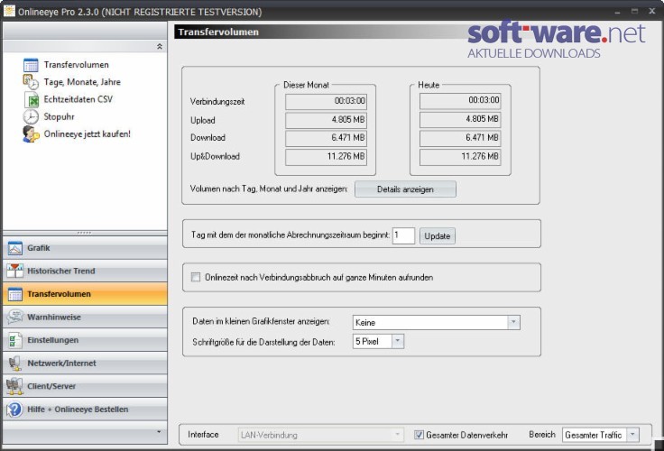
Task: Click the Netzwerk/Internet computer icon
Action: click(14, 364)
